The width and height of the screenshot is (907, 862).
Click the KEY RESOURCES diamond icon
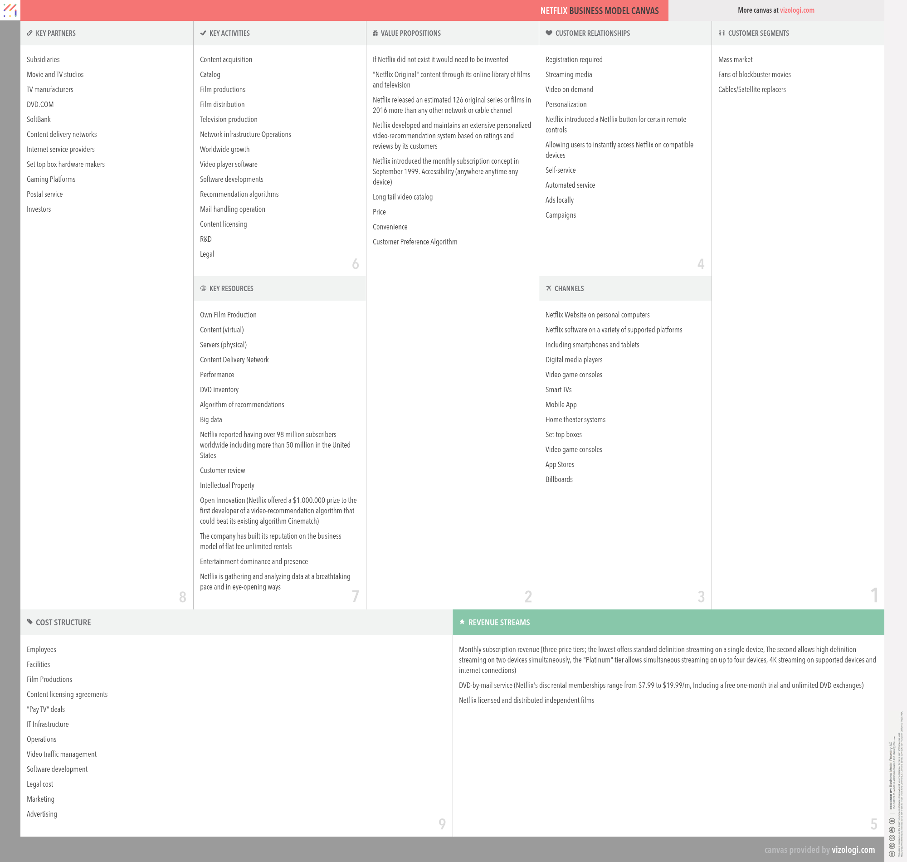pyautogui.click(x=202, y=288)
